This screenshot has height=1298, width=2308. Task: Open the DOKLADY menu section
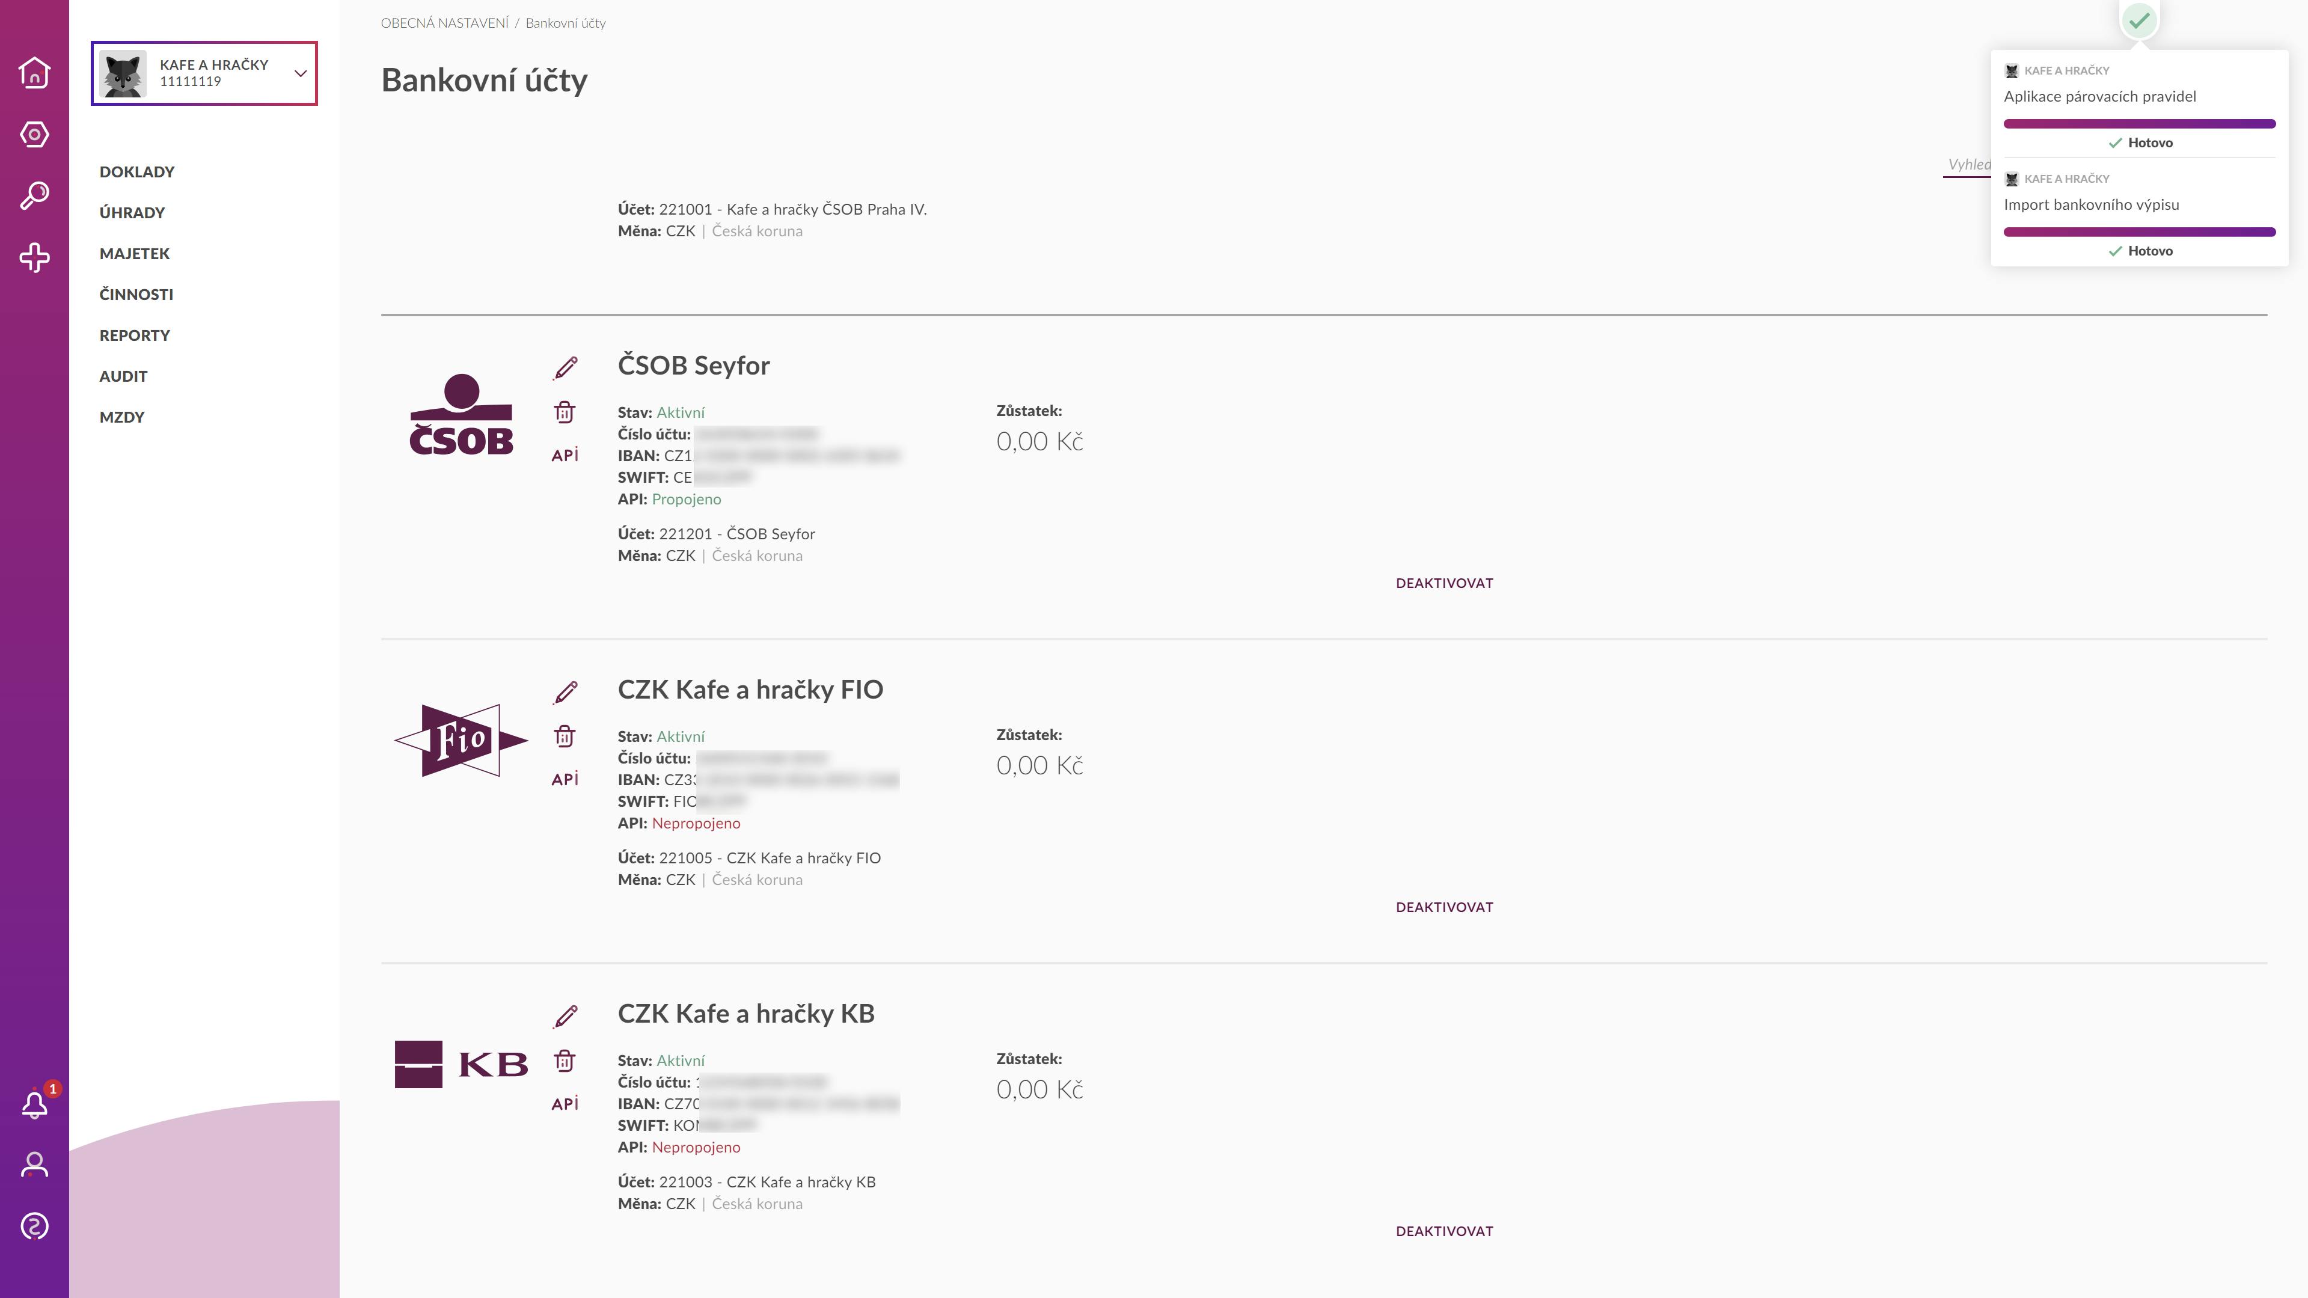(x=137, y=172)
